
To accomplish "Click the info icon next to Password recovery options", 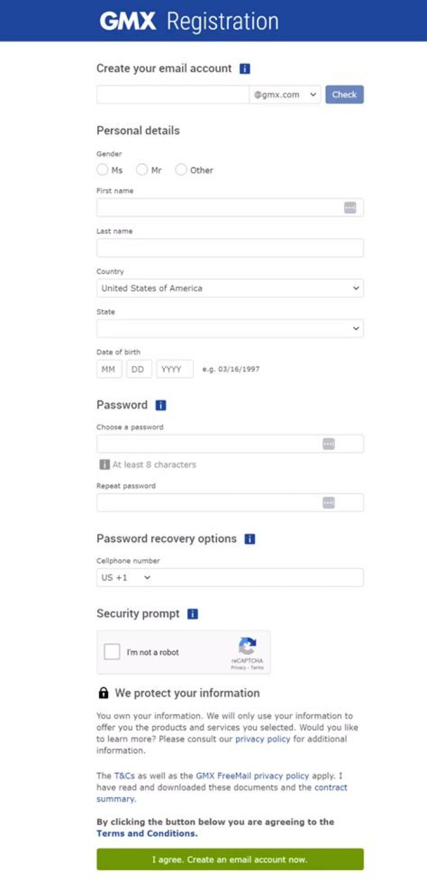I will coord(250,538).
